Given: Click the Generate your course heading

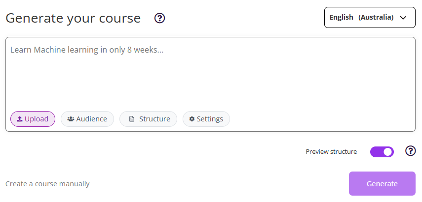Looking at the screenshot, I should 73,18.
